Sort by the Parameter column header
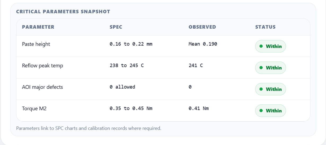This screenshot has width=326, height=145. [38, 27]
